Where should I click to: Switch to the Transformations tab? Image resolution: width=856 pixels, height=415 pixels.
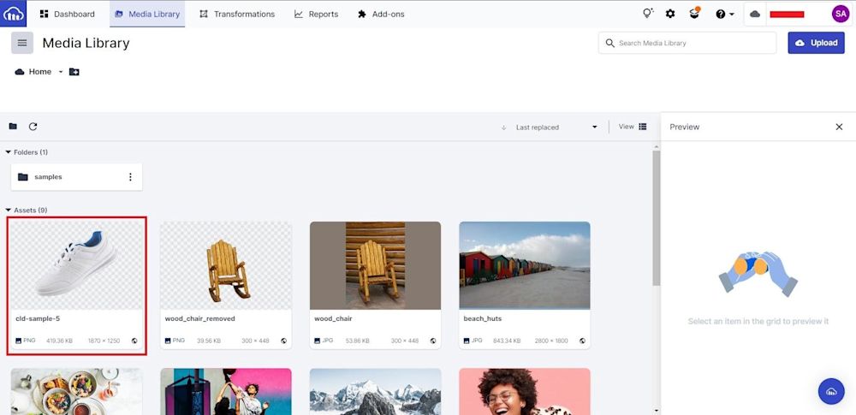[236, 14]
